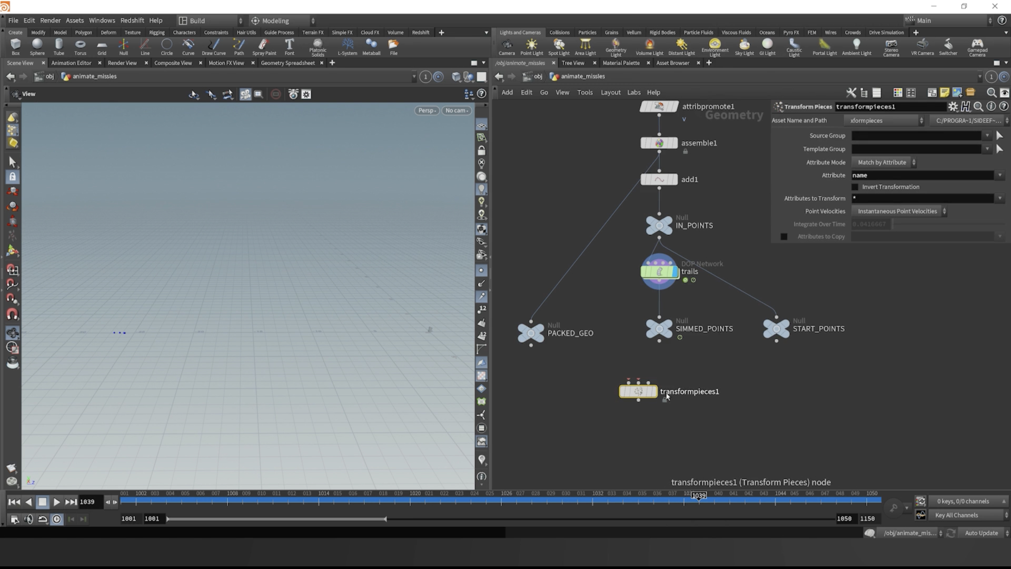Select the Box shelf tool
1011x569 pixels.
point(15,46)
